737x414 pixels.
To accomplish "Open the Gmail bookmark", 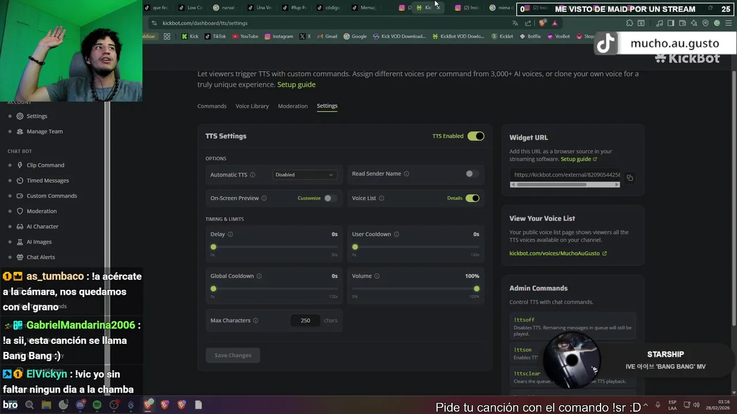I will click(x=327, y=36).
